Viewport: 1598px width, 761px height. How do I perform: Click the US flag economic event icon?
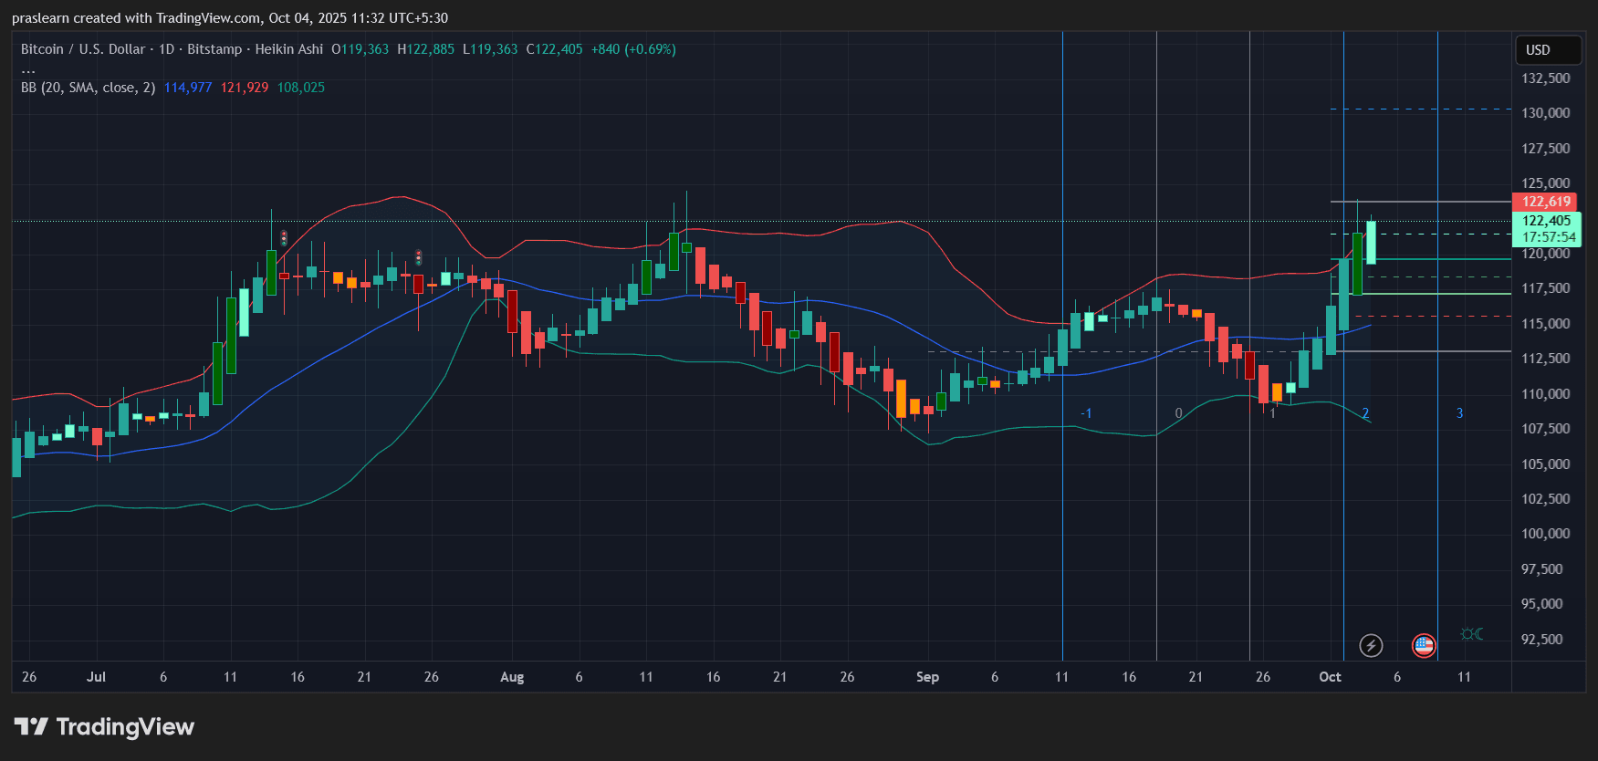[1424, 646]
